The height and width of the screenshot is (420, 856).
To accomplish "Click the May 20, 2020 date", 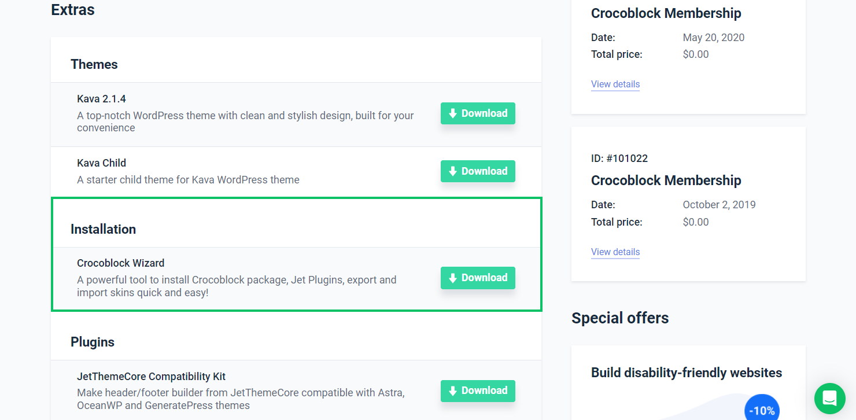I will coord(714,38).
